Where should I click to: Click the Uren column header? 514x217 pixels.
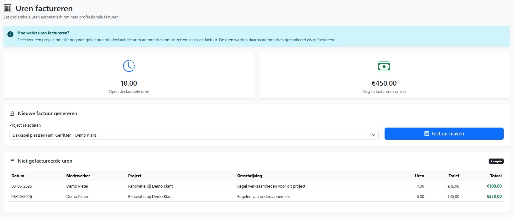(419, 176)
